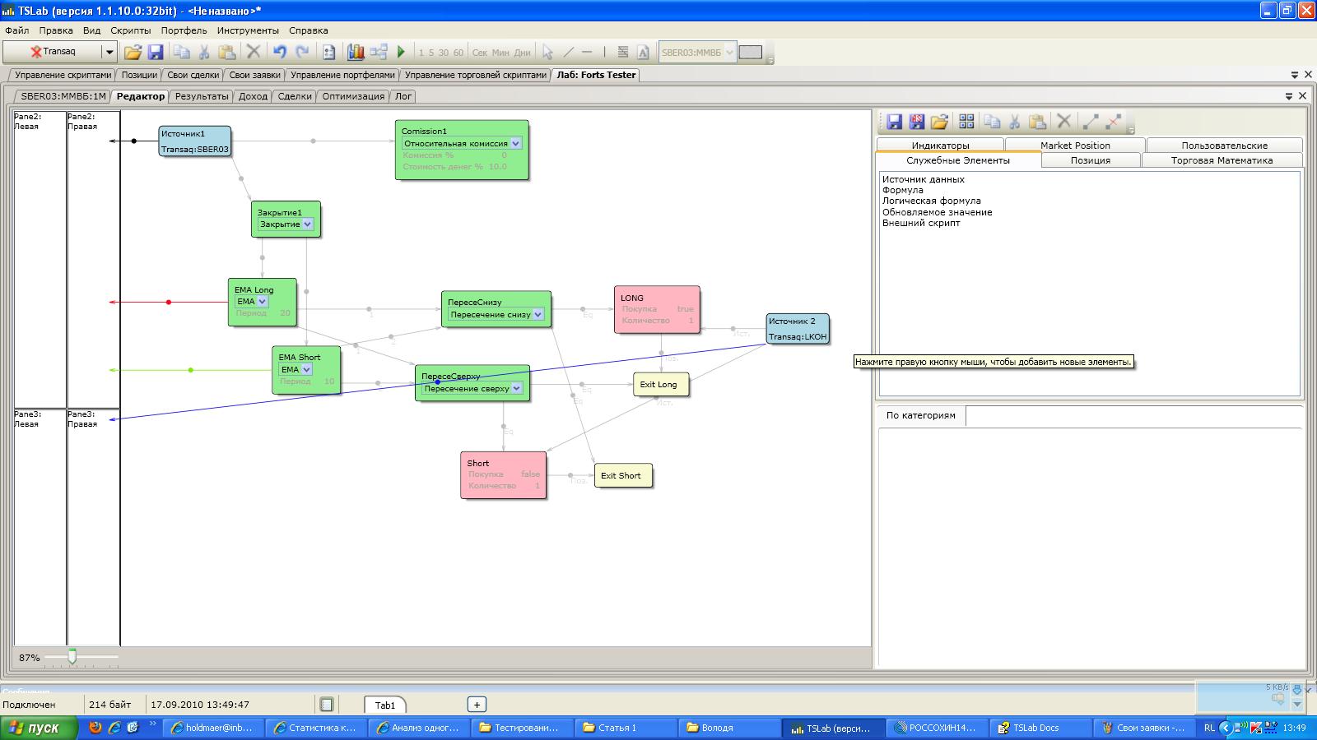
Task: Open 'Пересечение снизу' dropdown
Action: tap(538, 314)
